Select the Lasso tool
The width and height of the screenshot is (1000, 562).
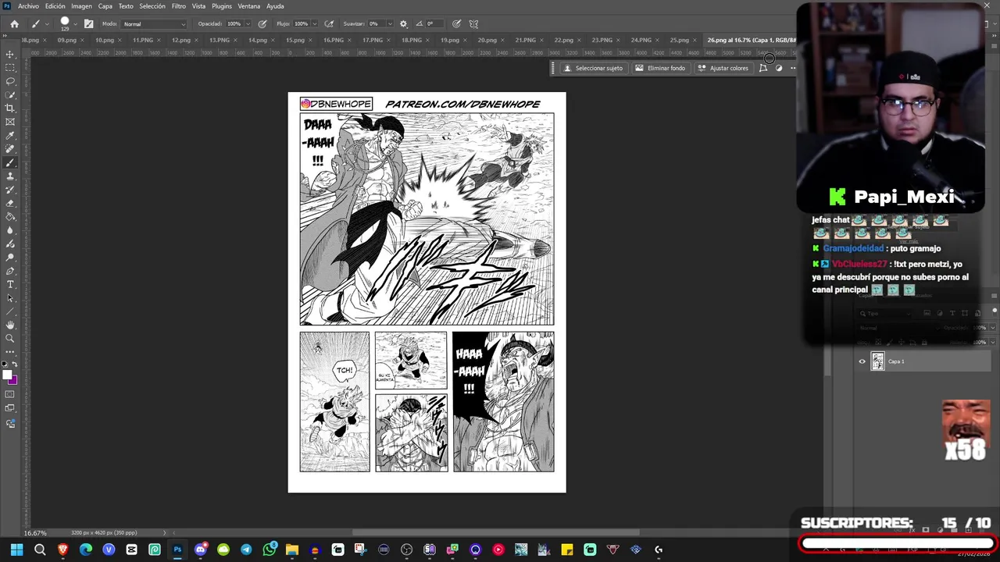tap(10, 81)
